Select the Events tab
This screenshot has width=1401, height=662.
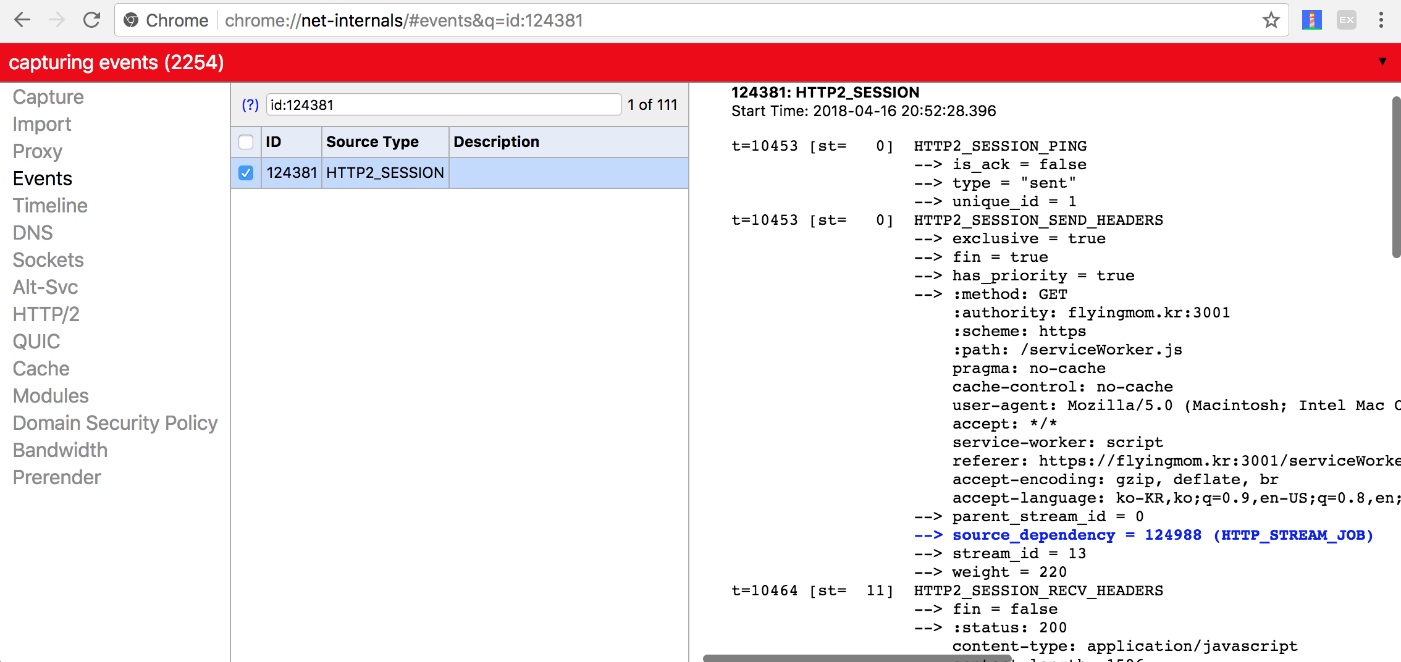(x=43, y=178)
